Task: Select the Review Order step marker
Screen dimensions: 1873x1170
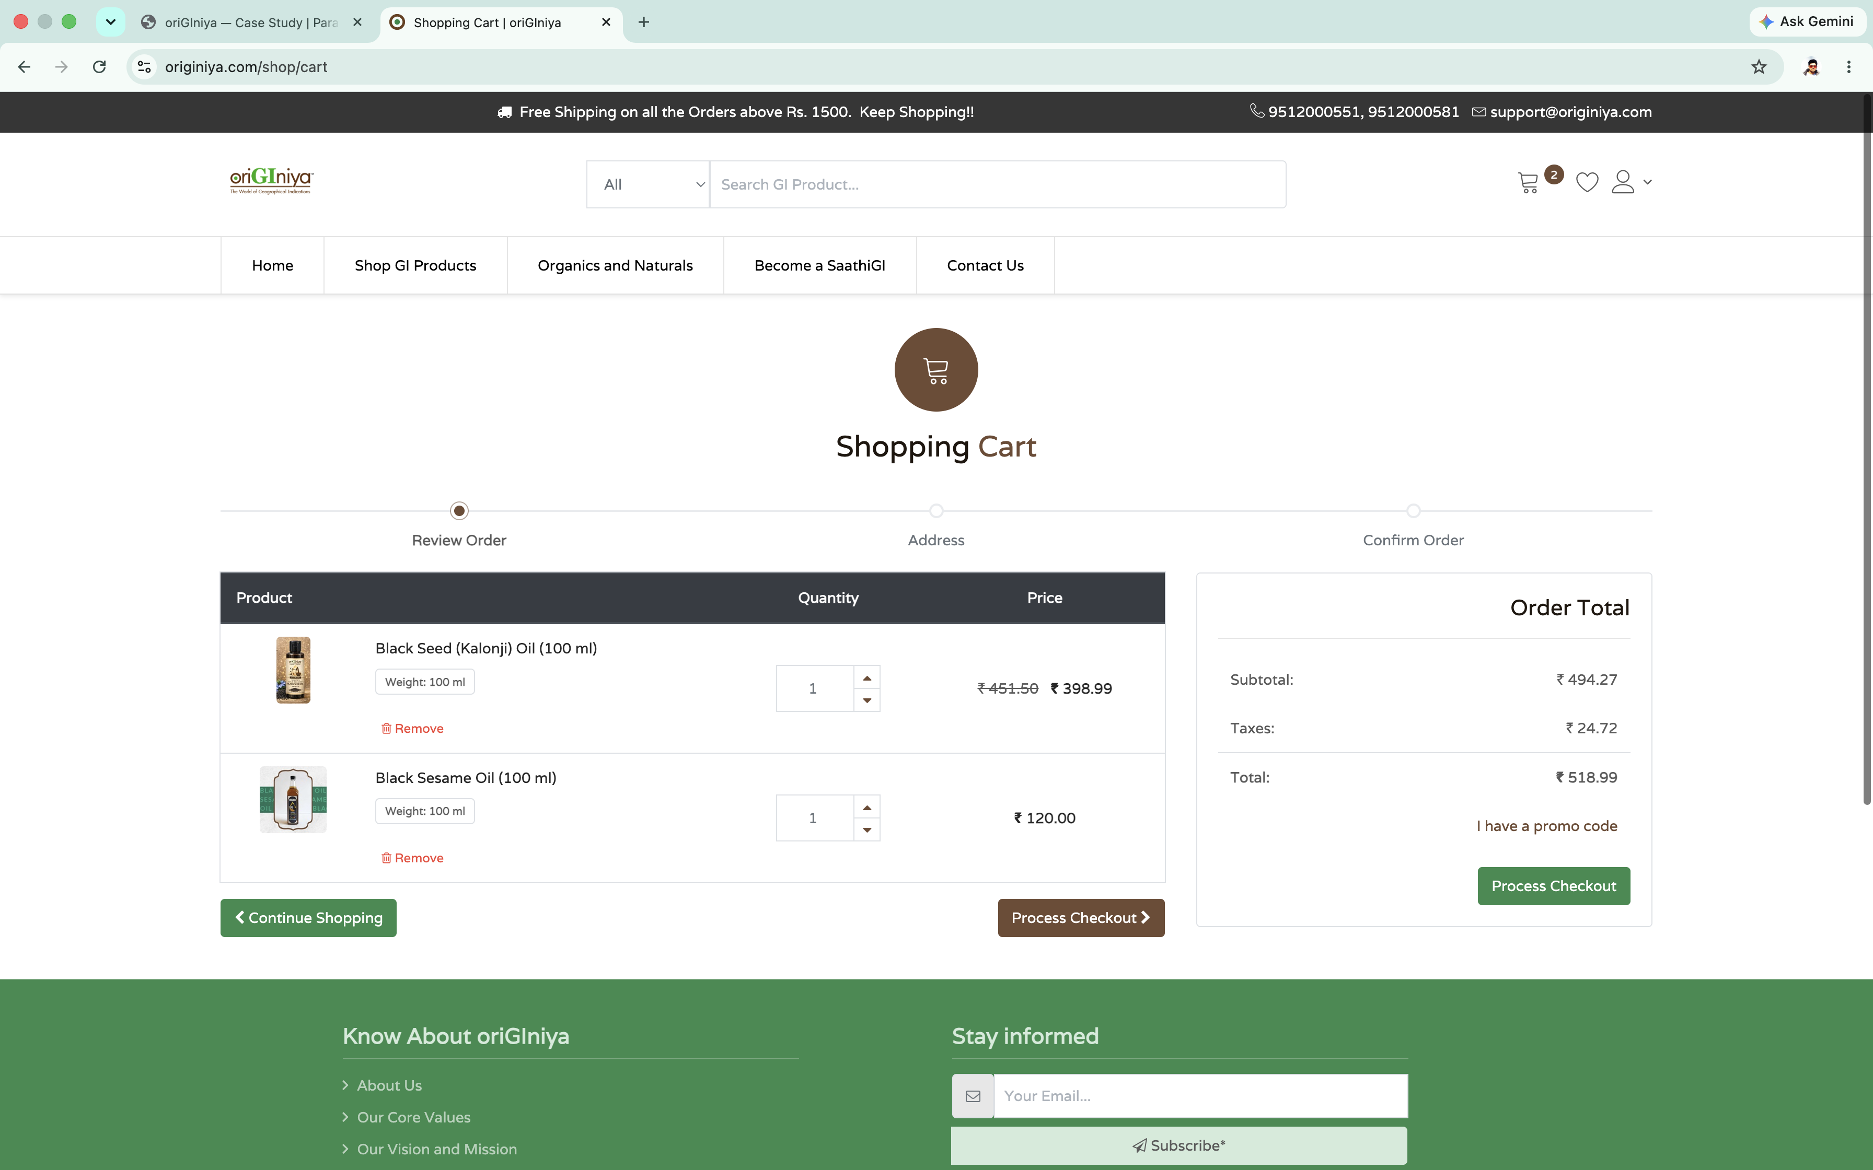Action: 459,511
